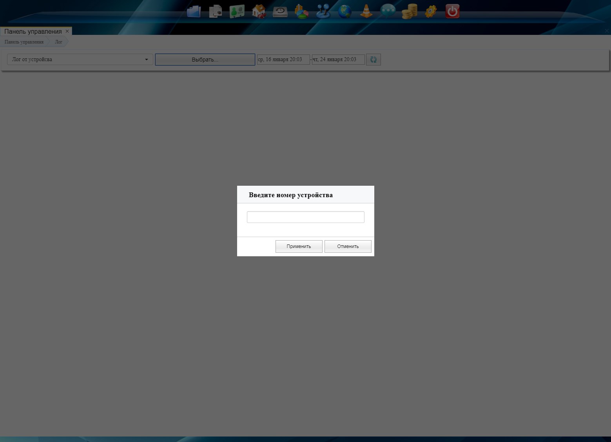Open the orange gear settings icon
The width and height of the screenshot is (611, 442).
point(431,11)
